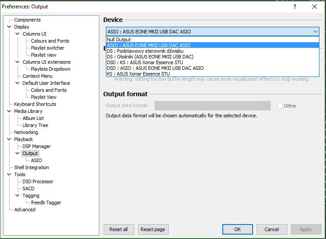Collapse the Tools tree node

9,174
